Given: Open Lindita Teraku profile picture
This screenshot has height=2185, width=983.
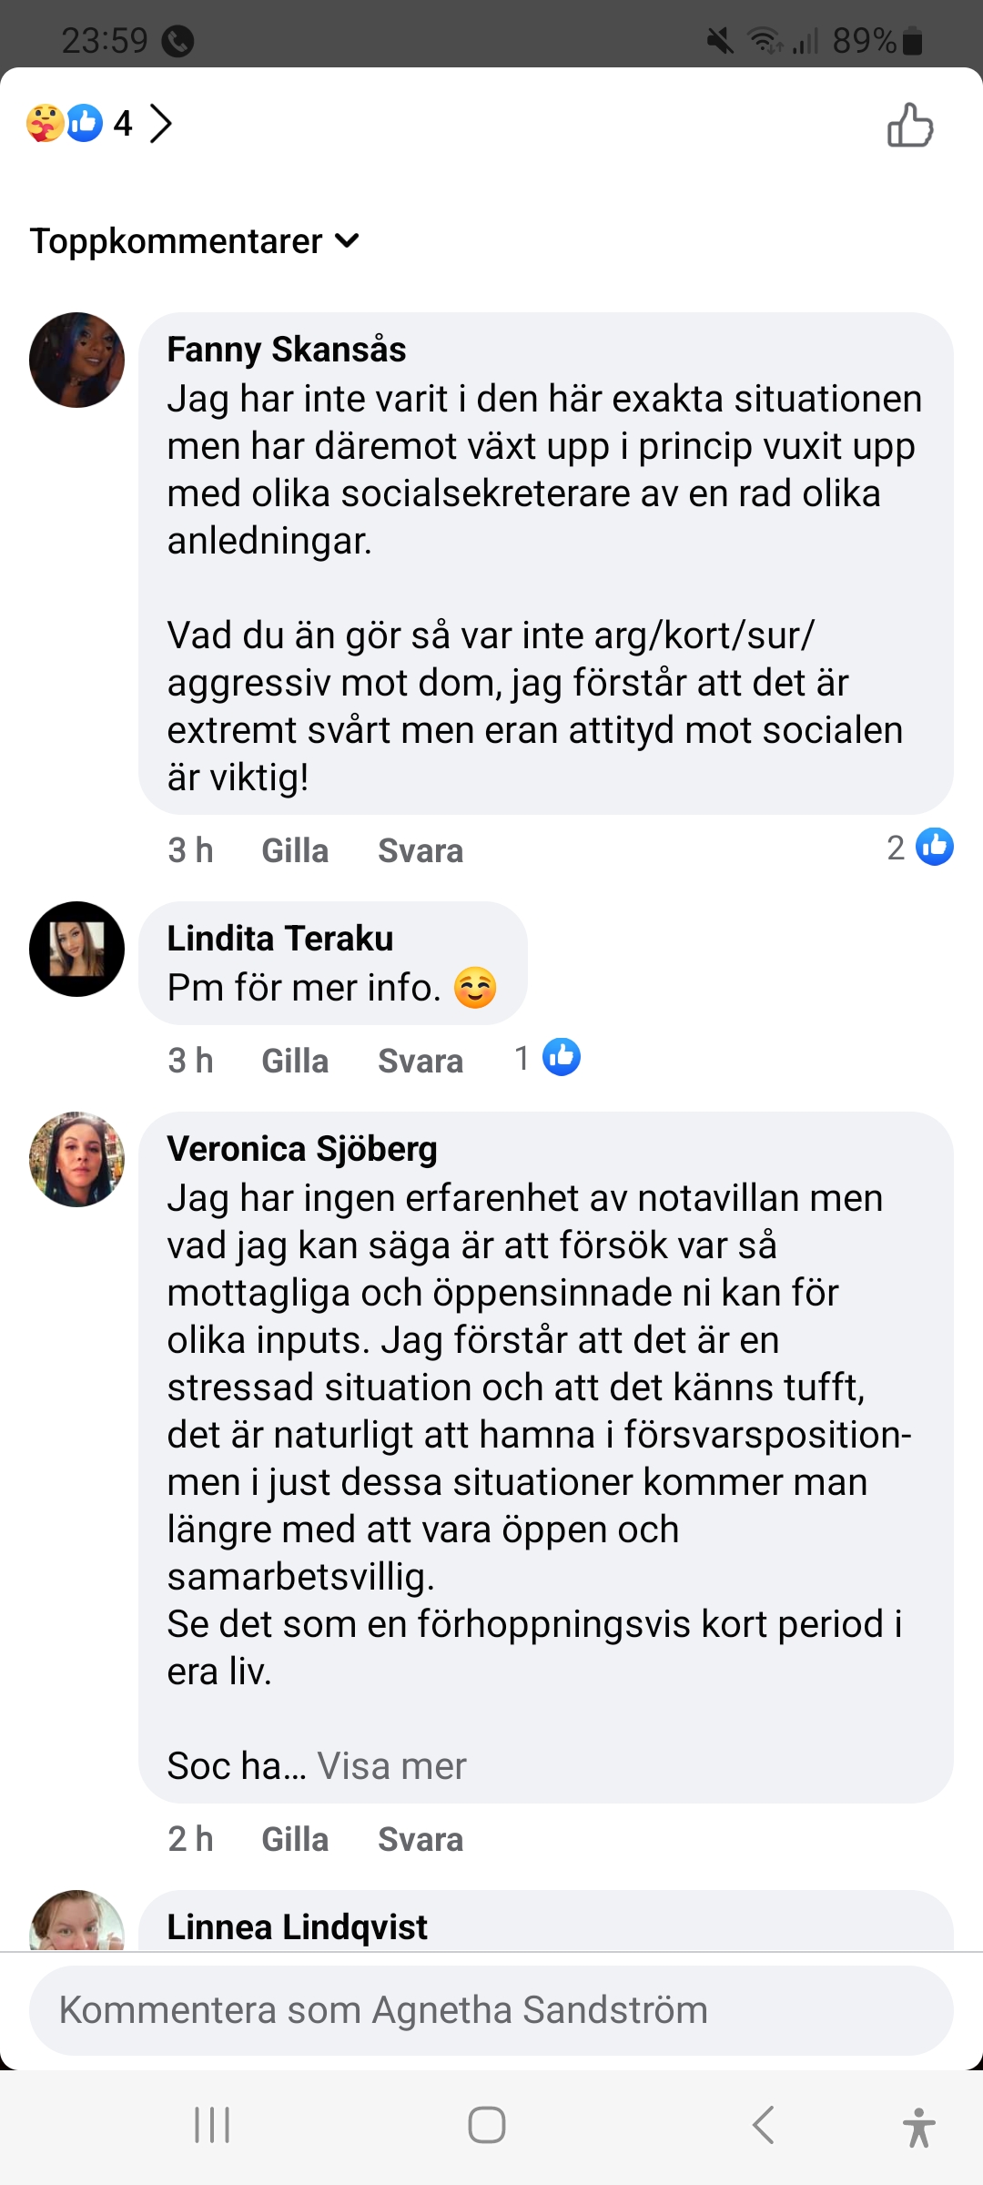Looking at the screenshot, I should [x=76, y=949].
